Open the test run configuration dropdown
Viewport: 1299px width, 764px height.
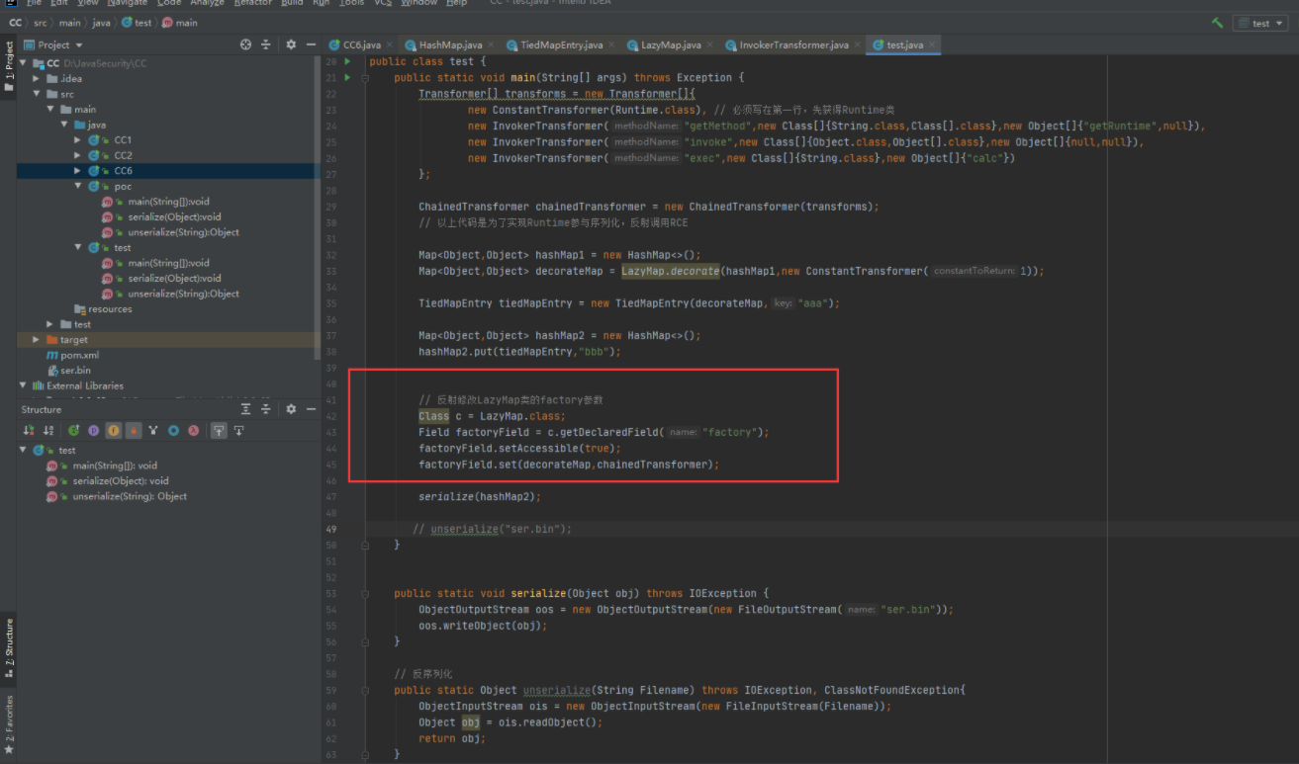[1259, 23]
